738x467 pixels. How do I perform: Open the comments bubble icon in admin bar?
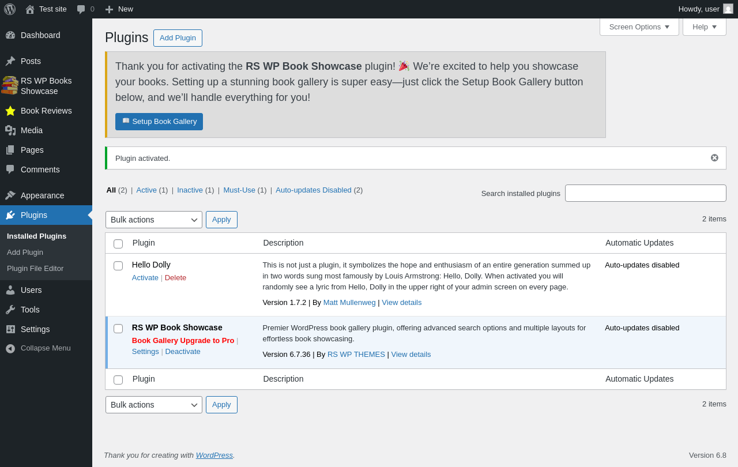pyautogui.click(x=81, y=9)
